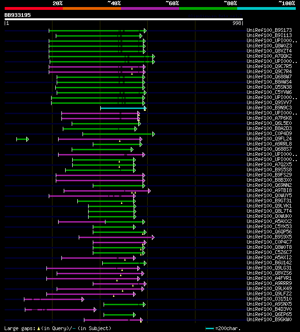Select the label UniRef100_Q688W7
The width and height of the screenshot is (300, 332).
(x=269, y=77)
